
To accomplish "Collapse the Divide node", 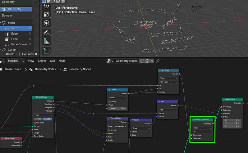I will click(x=109, y=90).
